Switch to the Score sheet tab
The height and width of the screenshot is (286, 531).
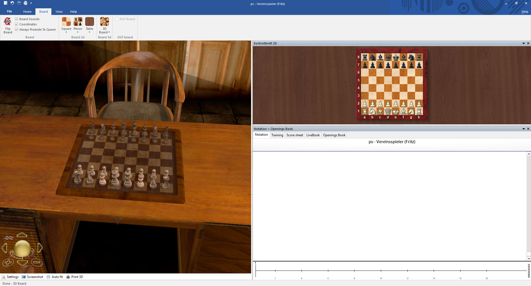point(294,135)
